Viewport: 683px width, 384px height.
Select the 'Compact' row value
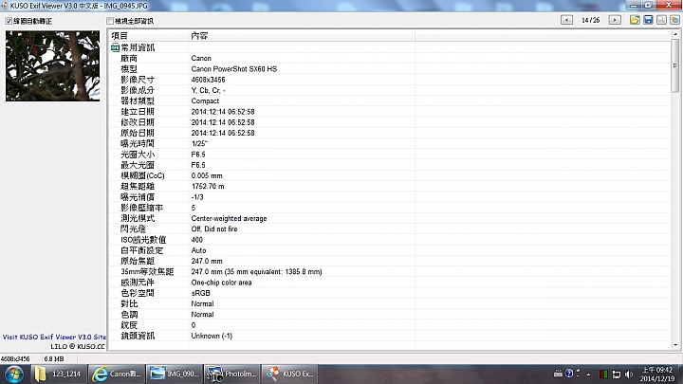coord(205,101)
